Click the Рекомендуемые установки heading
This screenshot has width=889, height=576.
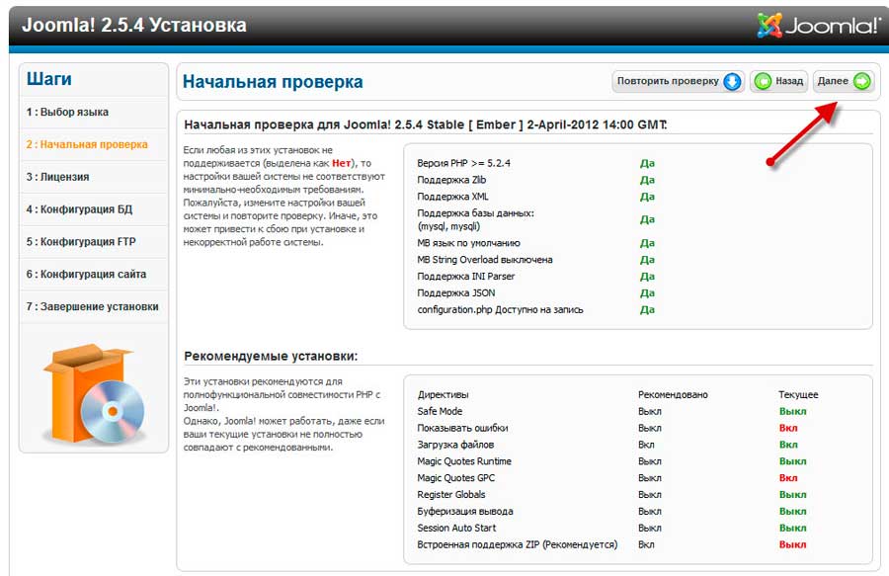(x=271, y=357)
